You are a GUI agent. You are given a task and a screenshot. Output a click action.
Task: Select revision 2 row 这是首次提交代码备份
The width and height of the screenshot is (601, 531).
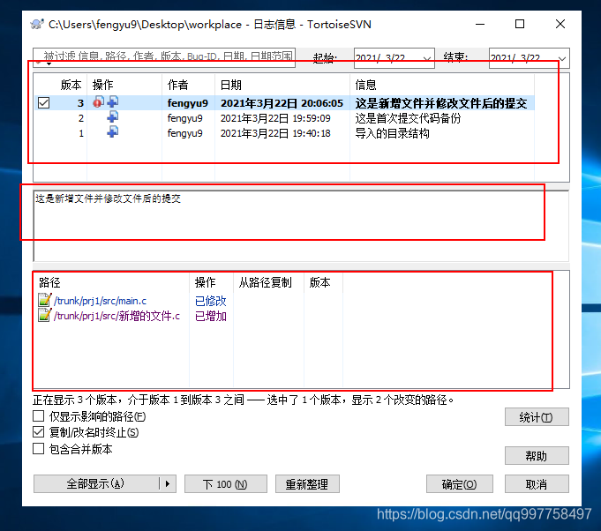[x=284, y=118]
